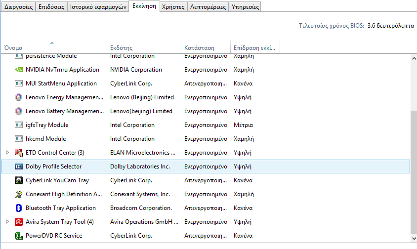Sort by the Εκδότης column header
This screenshot has height=249, width=417.
click(144, 47)
